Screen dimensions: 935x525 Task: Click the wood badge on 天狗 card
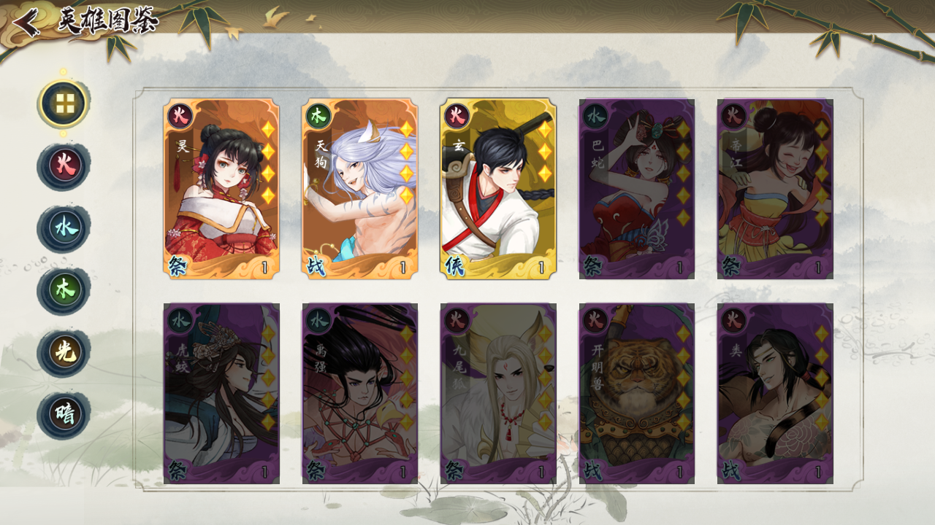318,115
